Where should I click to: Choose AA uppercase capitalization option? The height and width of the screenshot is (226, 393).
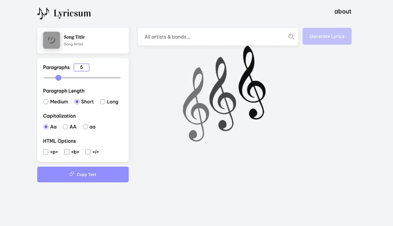(65, 127)
